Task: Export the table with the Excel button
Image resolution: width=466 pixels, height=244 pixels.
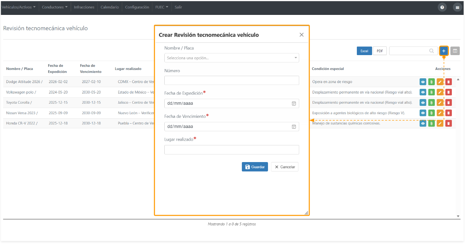Action: [x=364, y=51]
